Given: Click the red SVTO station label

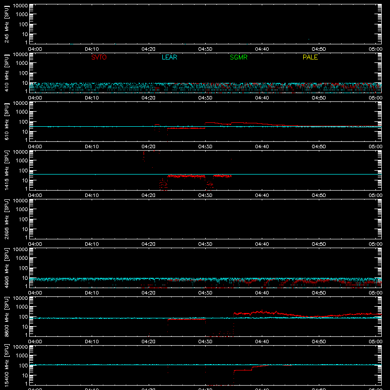Looking at the screenshot, I should 99,57.
